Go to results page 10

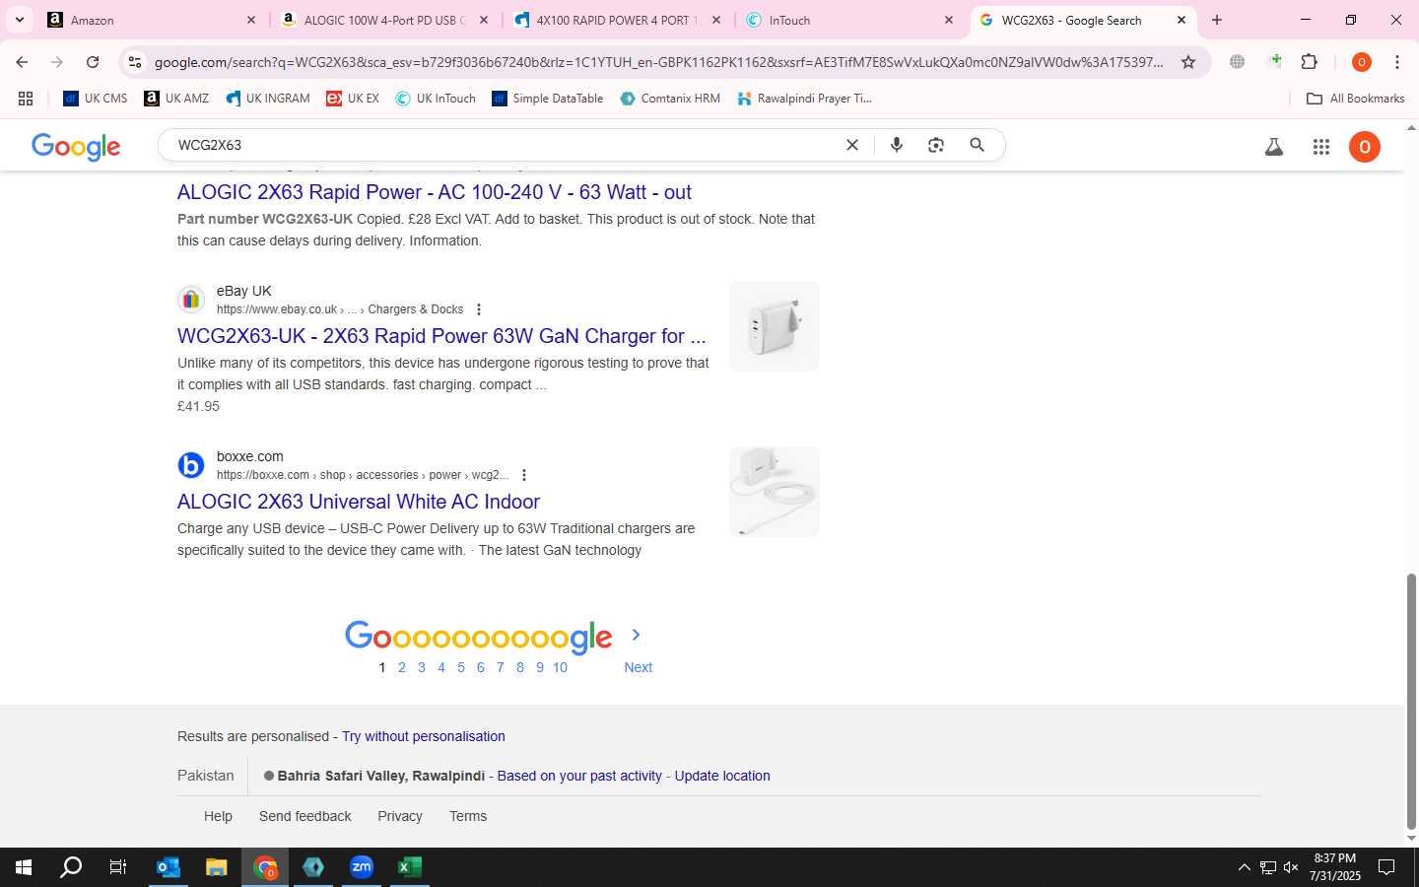pos(560,667)
